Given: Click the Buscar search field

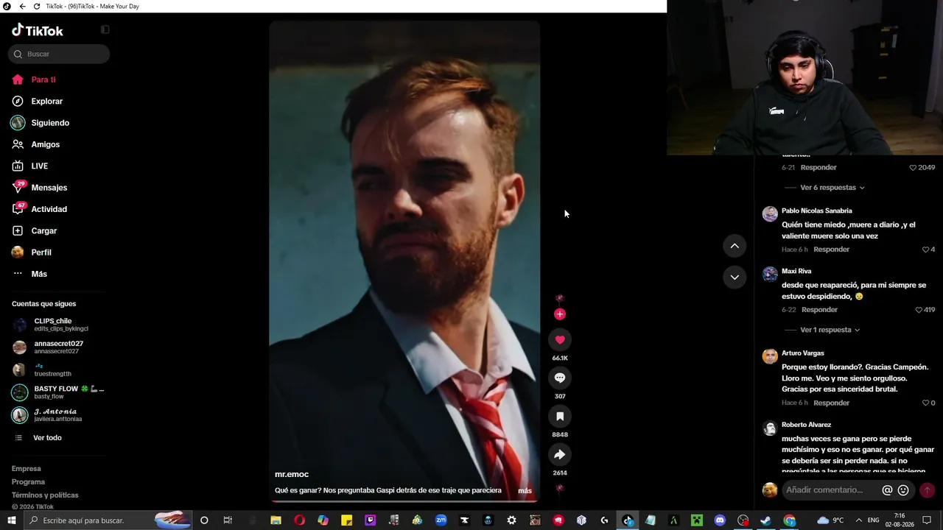Looking at the screenshot, I should coord(59,54).
